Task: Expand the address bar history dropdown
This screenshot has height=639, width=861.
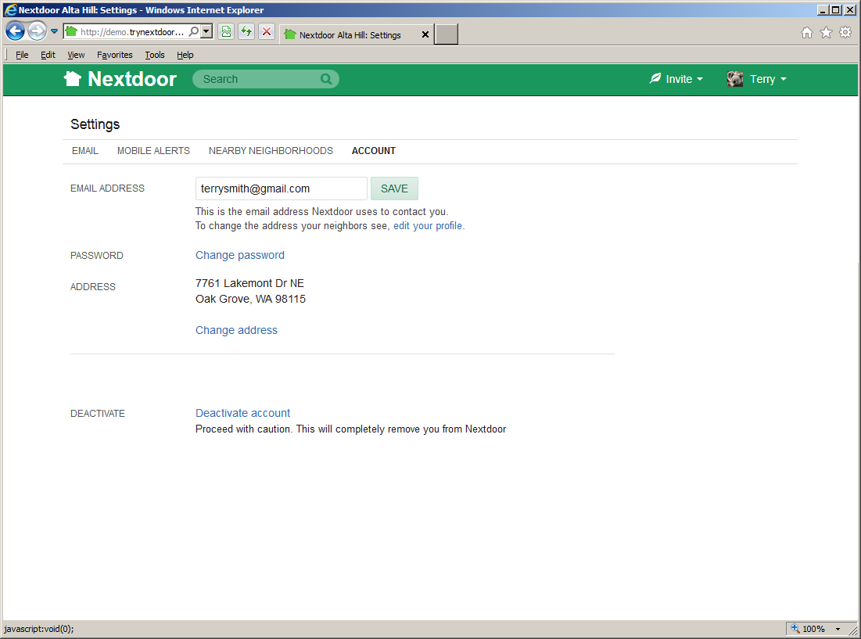Action: (206, 31)
